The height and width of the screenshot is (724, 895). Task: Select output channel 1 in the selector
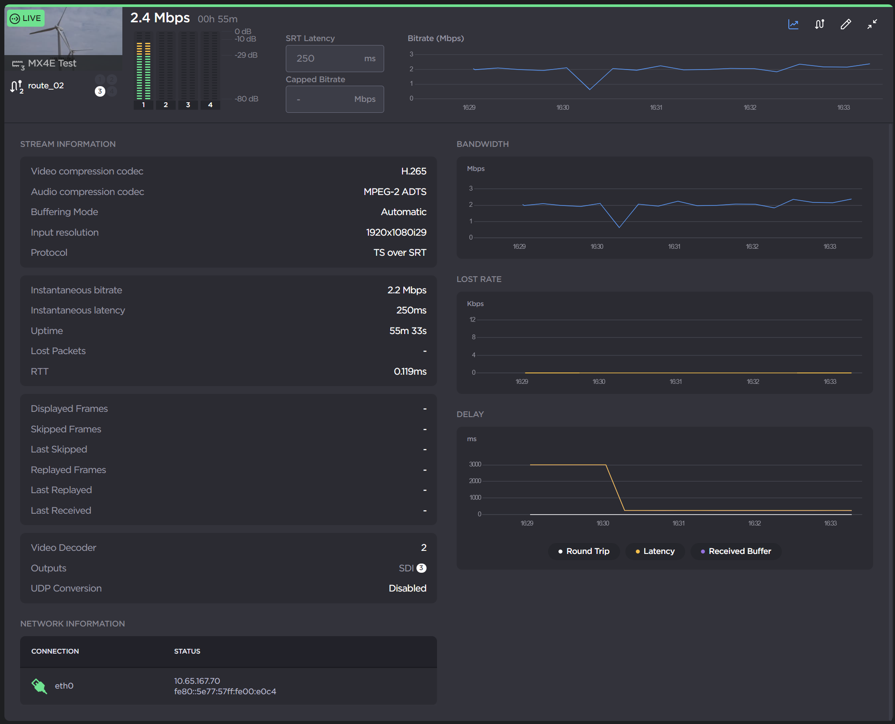click(x=100, y=79)
